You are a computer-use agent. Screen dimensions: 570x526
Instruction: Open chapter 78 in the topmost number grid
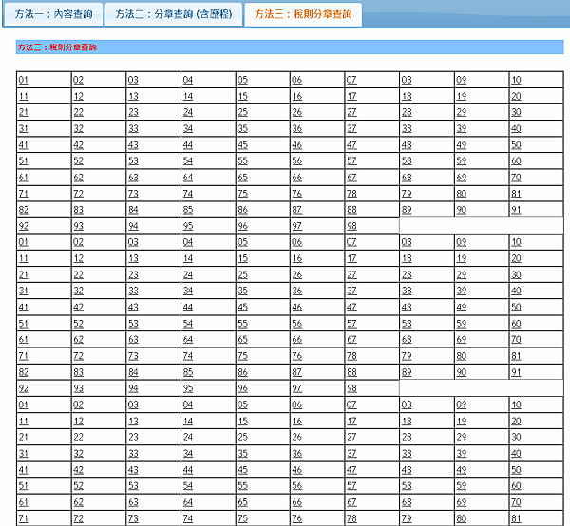tap(351, 194)
